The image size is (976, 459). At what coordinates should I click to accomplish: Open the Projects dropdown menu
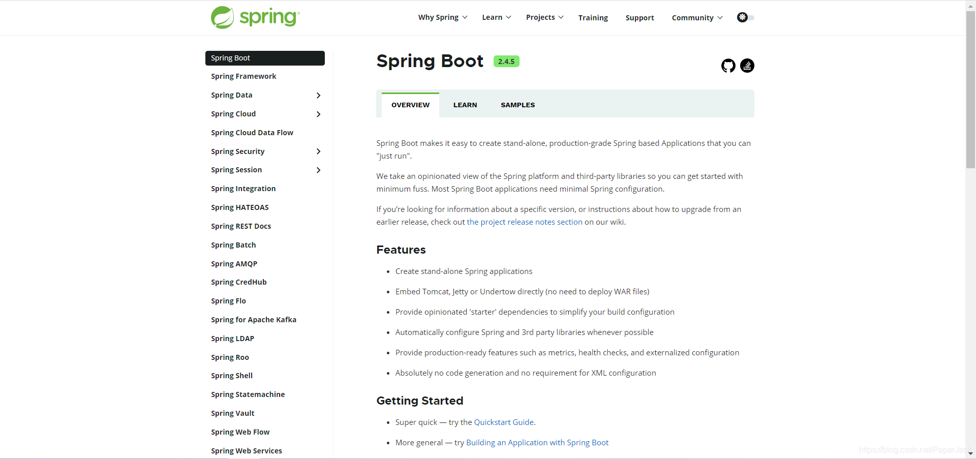coord(545,17)
